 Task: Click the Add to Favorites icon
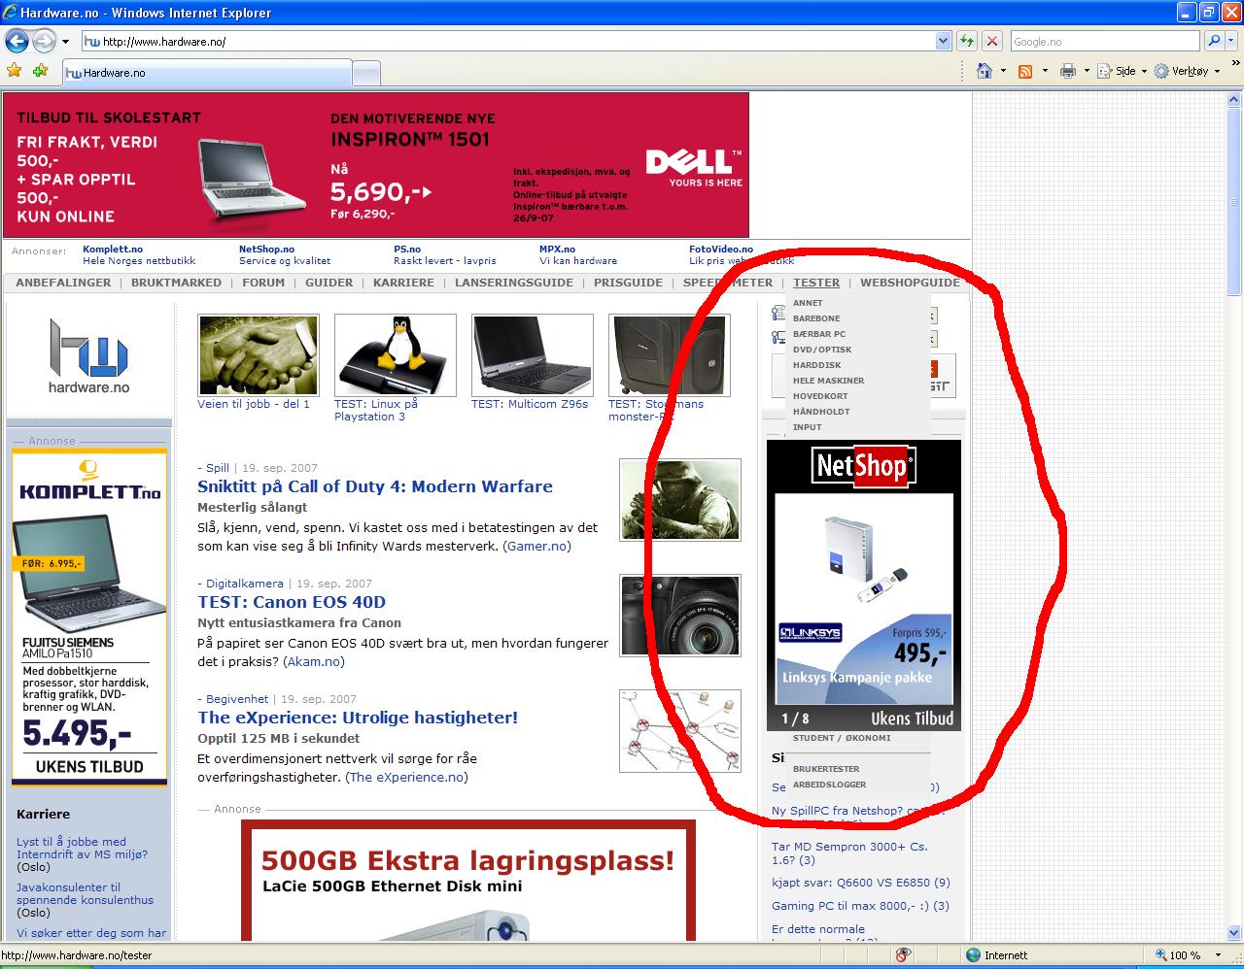[x=40, y=71]
